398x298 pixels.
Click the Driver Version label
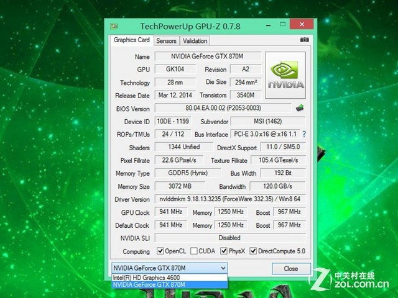pos(132,199)
